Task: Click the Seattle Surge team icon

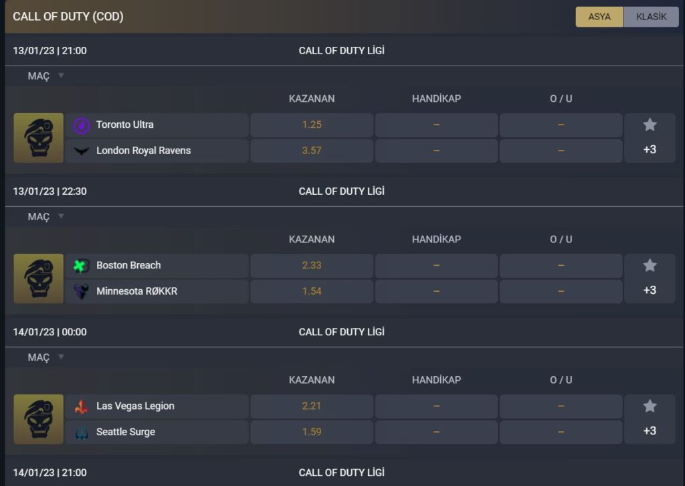Action: [80, 432]
